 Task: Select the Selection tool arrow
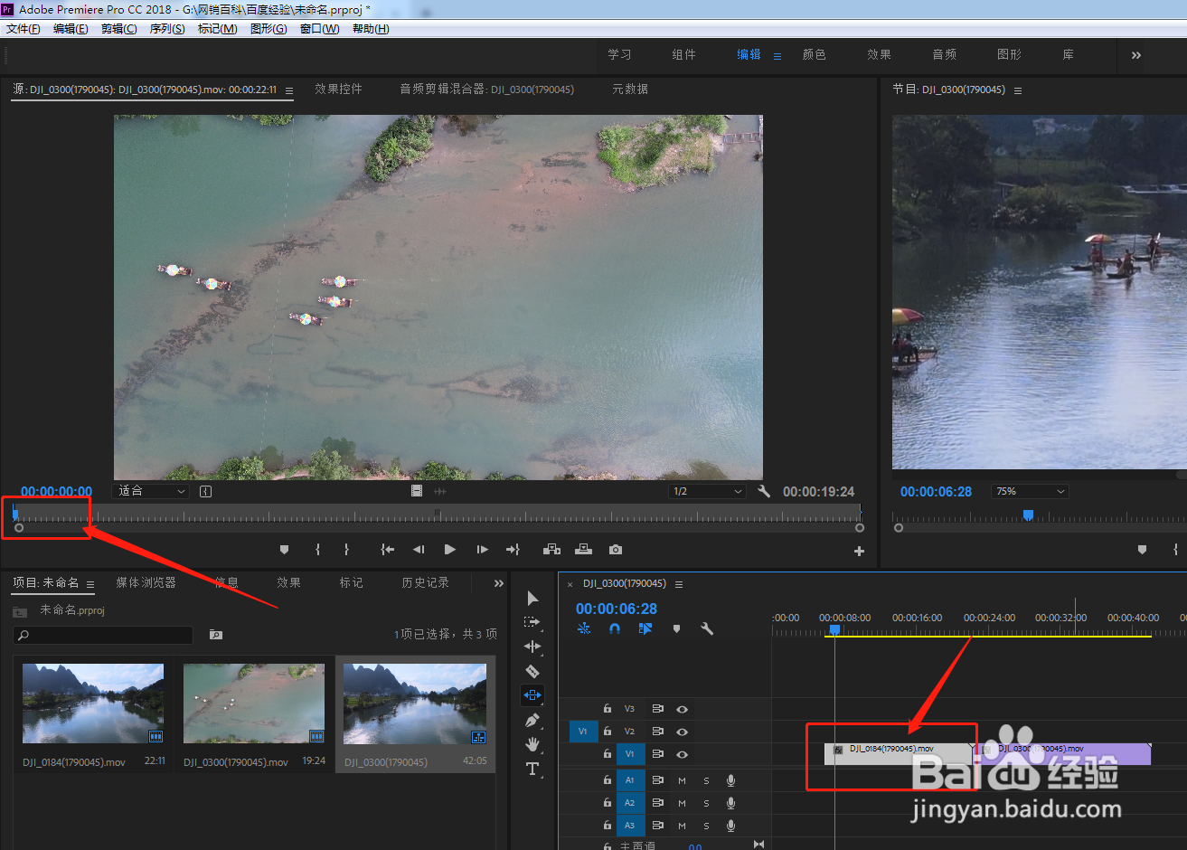pos(532,599)
